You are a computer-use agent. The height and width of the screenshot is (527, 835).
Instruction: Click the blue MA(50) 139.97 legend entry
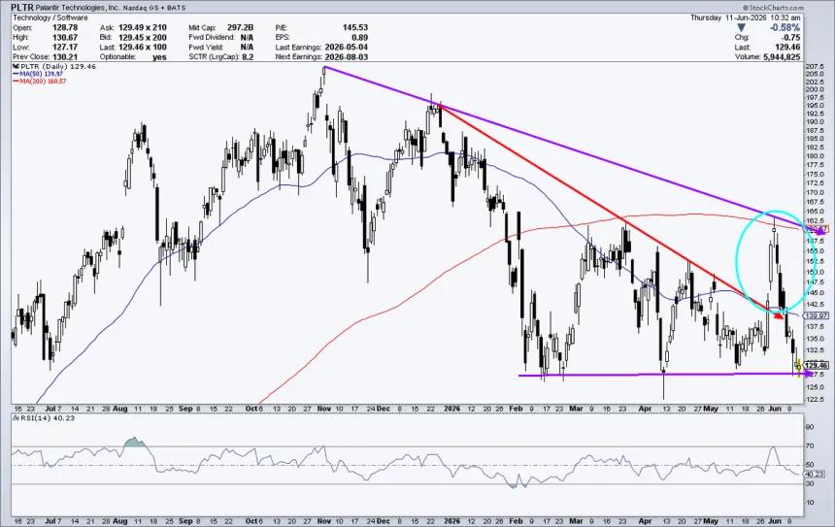click(x=38, y=74)
